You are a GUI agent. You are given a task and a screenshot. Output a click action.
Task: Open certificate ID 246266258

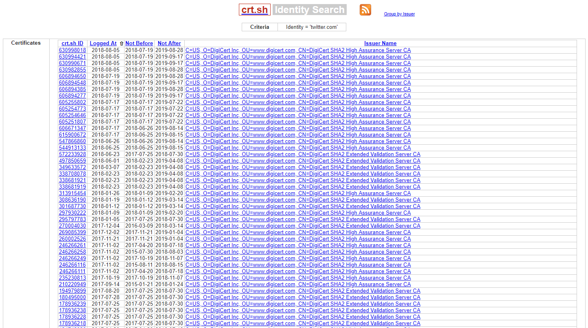(72, 252)
